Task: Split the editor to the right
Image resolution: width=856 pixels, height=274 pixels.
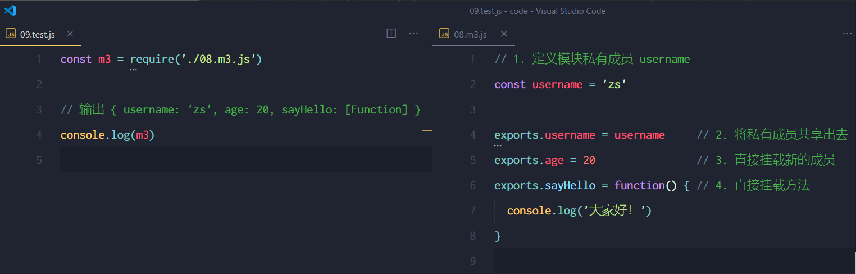Action: point(391,34)
